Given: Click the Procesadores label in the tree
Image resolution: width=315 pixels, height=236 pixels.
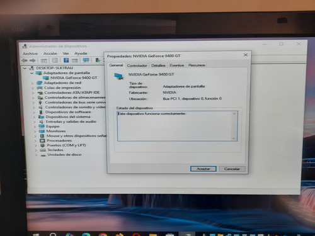Looking at the screenshot, I should coord(59,140).
